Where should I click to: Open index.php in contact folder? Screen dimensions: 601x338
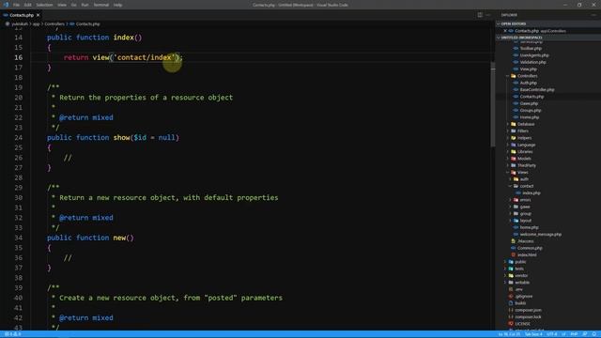click(x=532, y=193)
